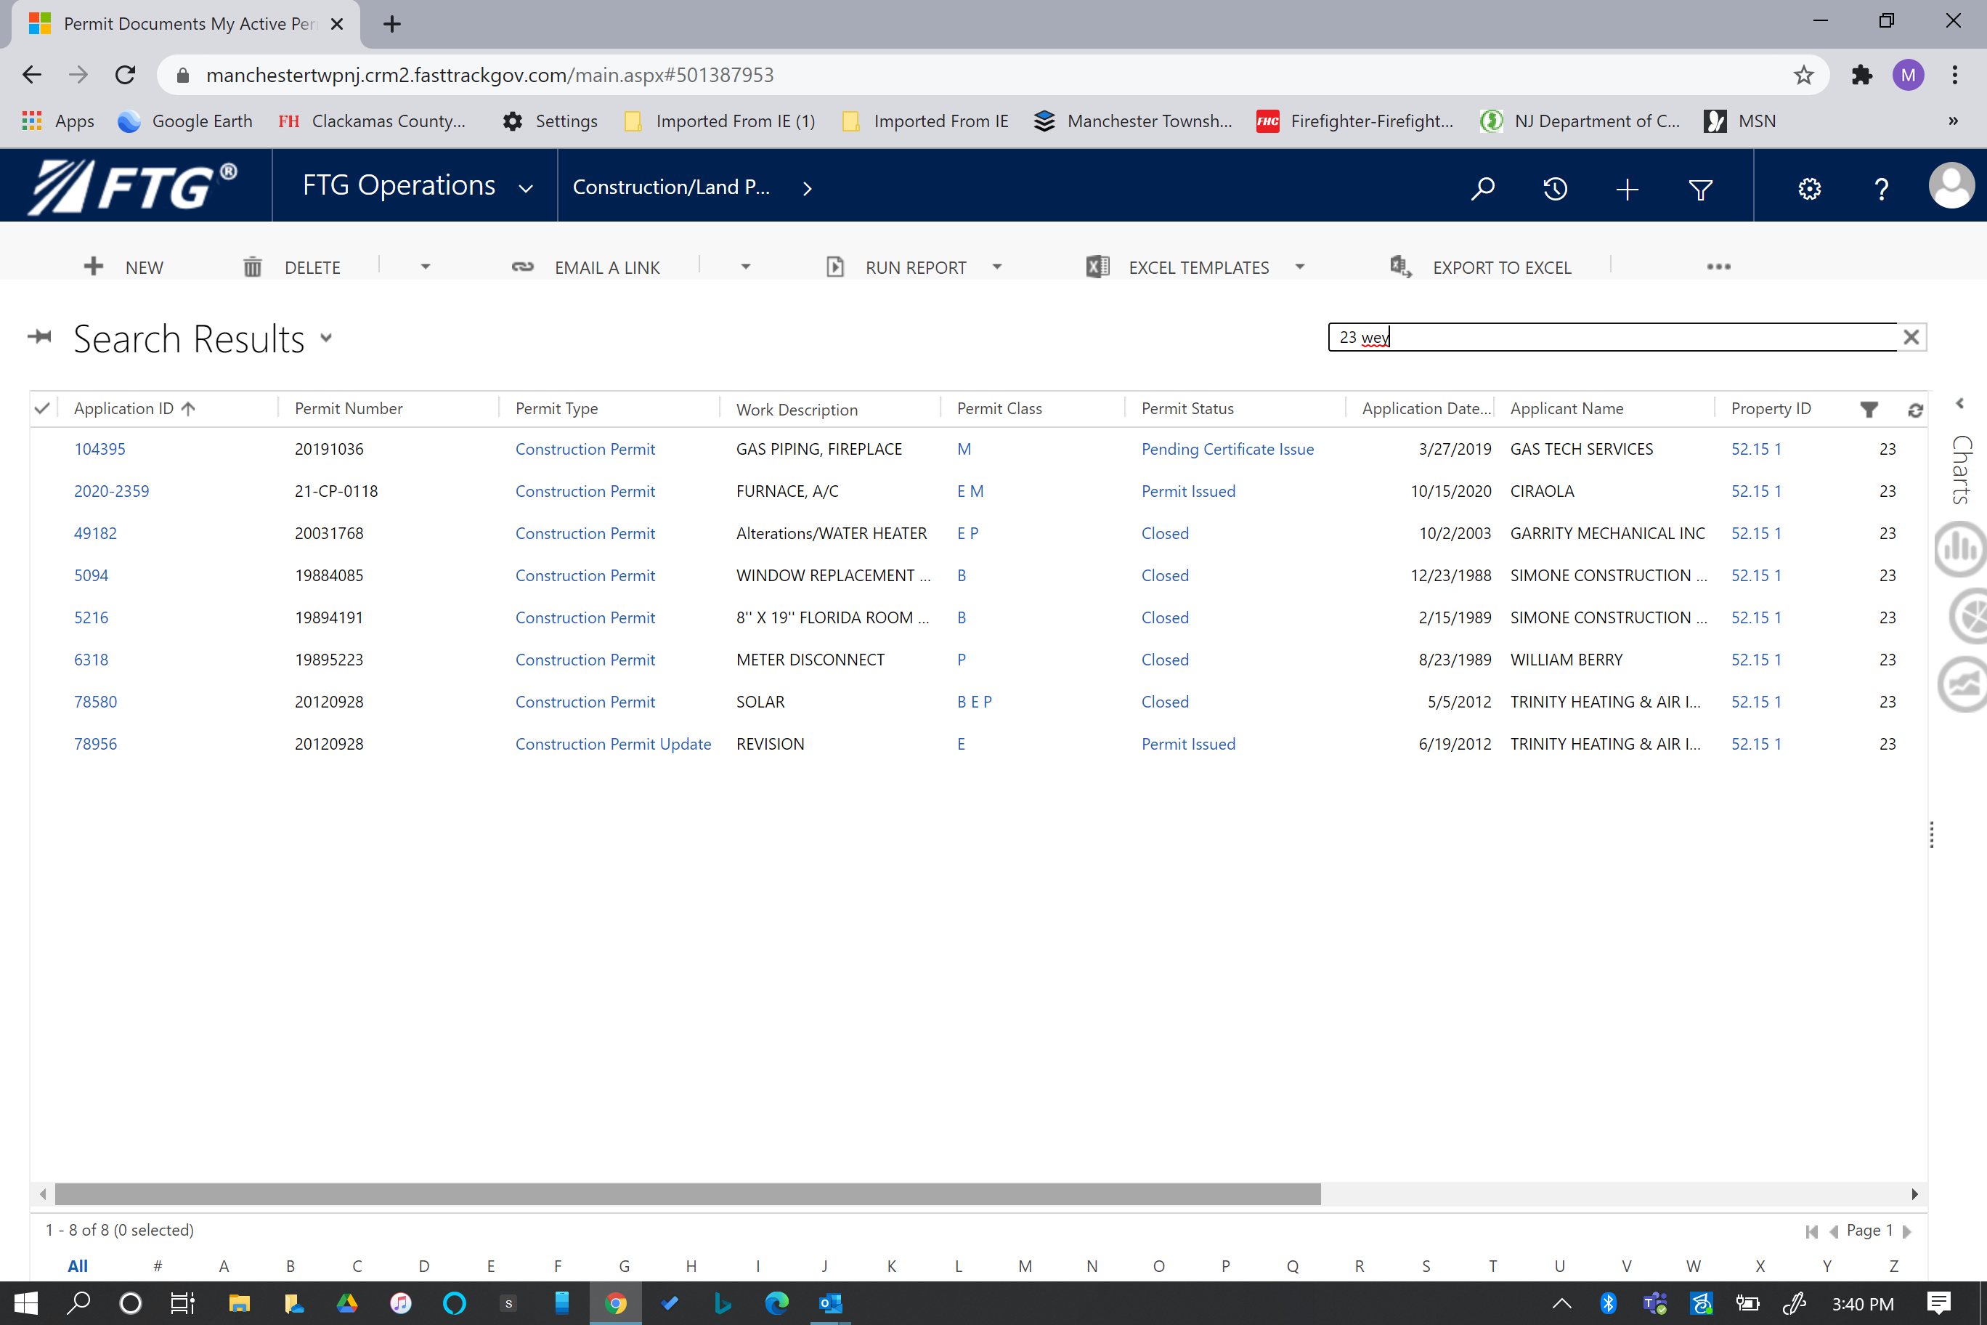Open Pending Certificate Issue status link
This screenshot has width=1987, height=1325.
pyautogui.click(x=1227, y=449)
